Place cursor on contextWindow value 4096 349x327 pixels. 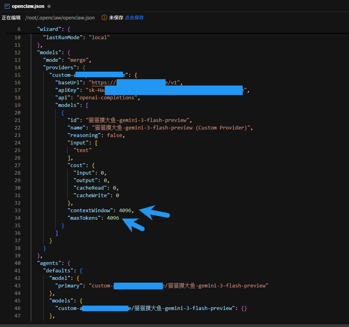125,210
